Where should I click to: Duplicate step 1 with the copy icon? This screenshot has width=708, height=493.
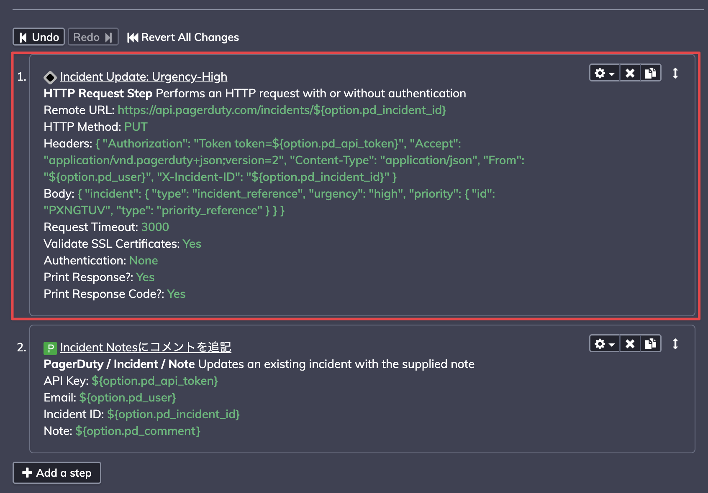point(651,73)
